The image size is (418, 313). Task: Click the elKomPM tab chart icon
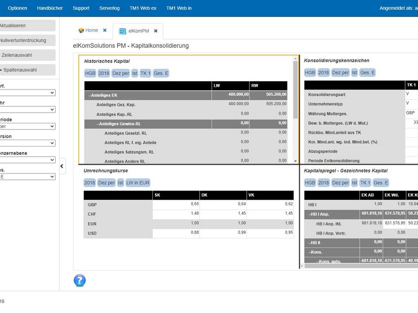(x=122, y=31)
